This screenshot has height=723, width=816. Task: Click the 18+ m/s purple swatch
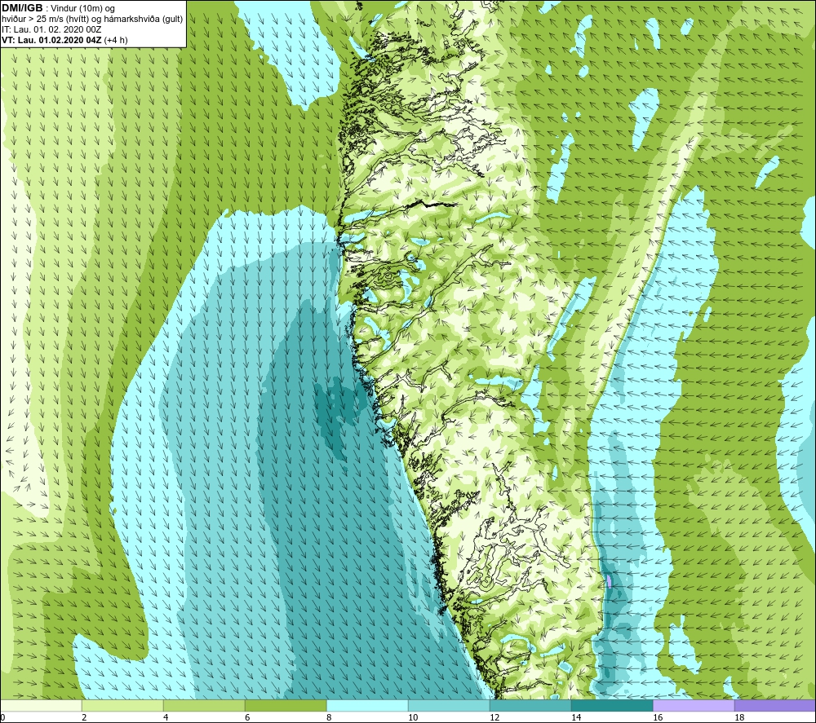[775, 705]
